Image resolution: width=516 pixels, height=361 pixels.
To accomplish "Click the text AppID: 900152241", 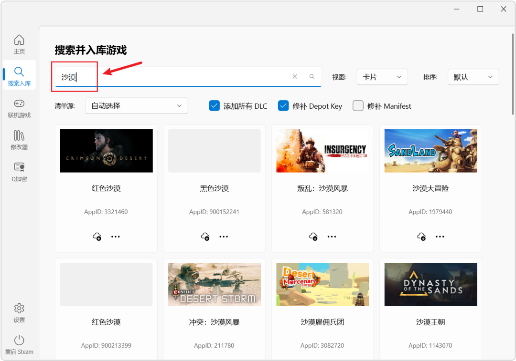I will coord(214,212).
